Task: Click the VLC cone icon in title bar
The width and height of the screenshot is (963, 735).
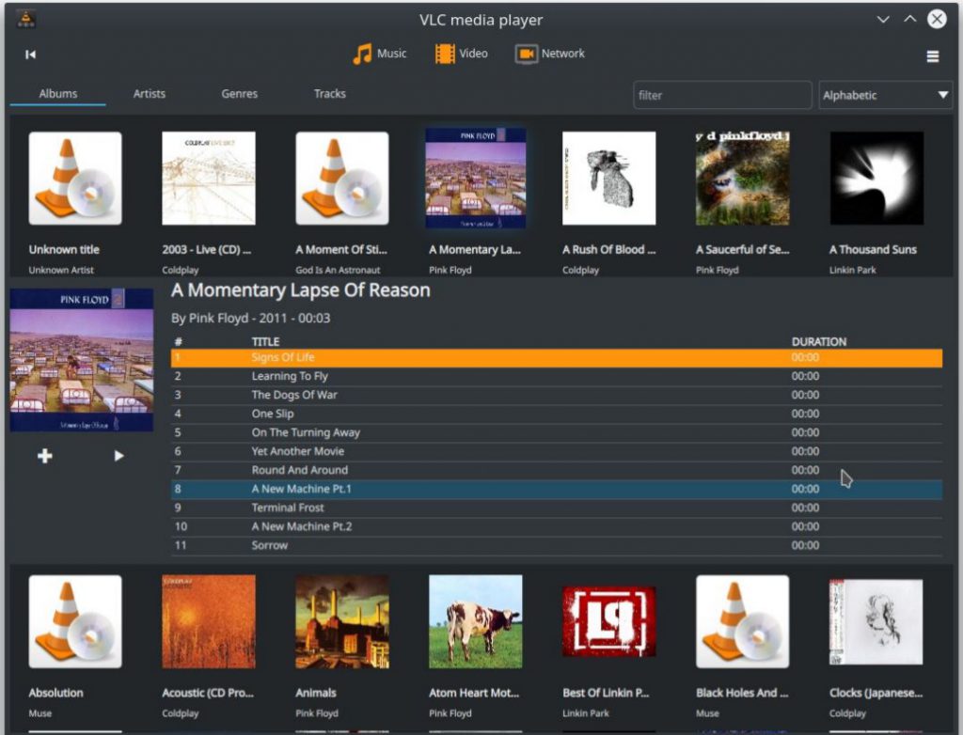Action: pyautogui.click(x=25, y=19)
